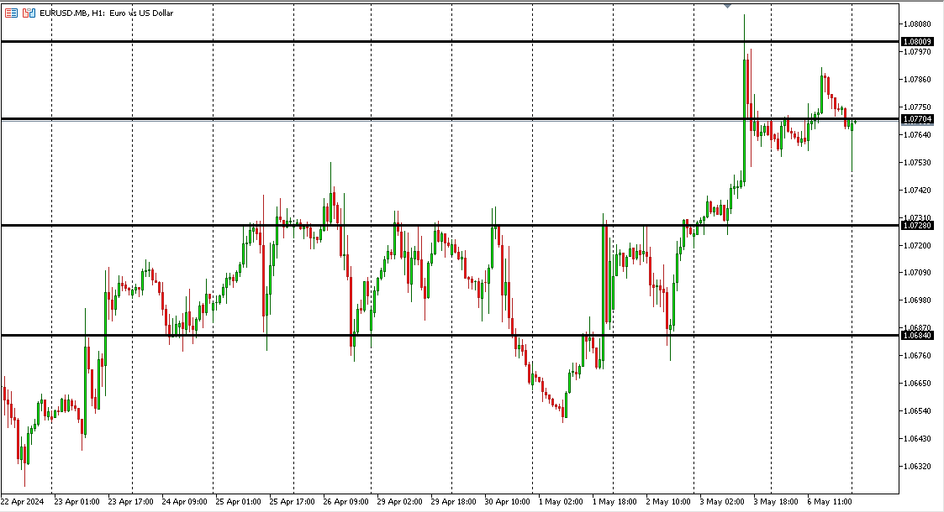Viewport: 944px width, 512px height.
Task: Click the 1.06980 price scale value
Action: click(x=917, y=300)
